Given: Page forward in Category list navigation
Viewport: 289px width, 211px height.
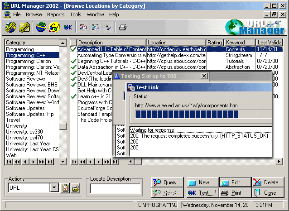Looking at the screenshot, I should [42, 162].
